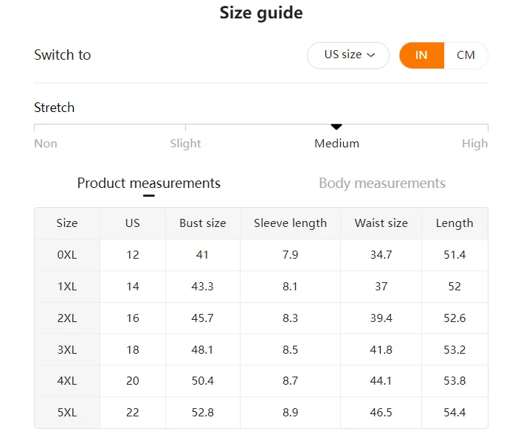The width and height of the screenshot is (518, 437).
Task: Select the Product measurements tab
Action: pos(148,183)
